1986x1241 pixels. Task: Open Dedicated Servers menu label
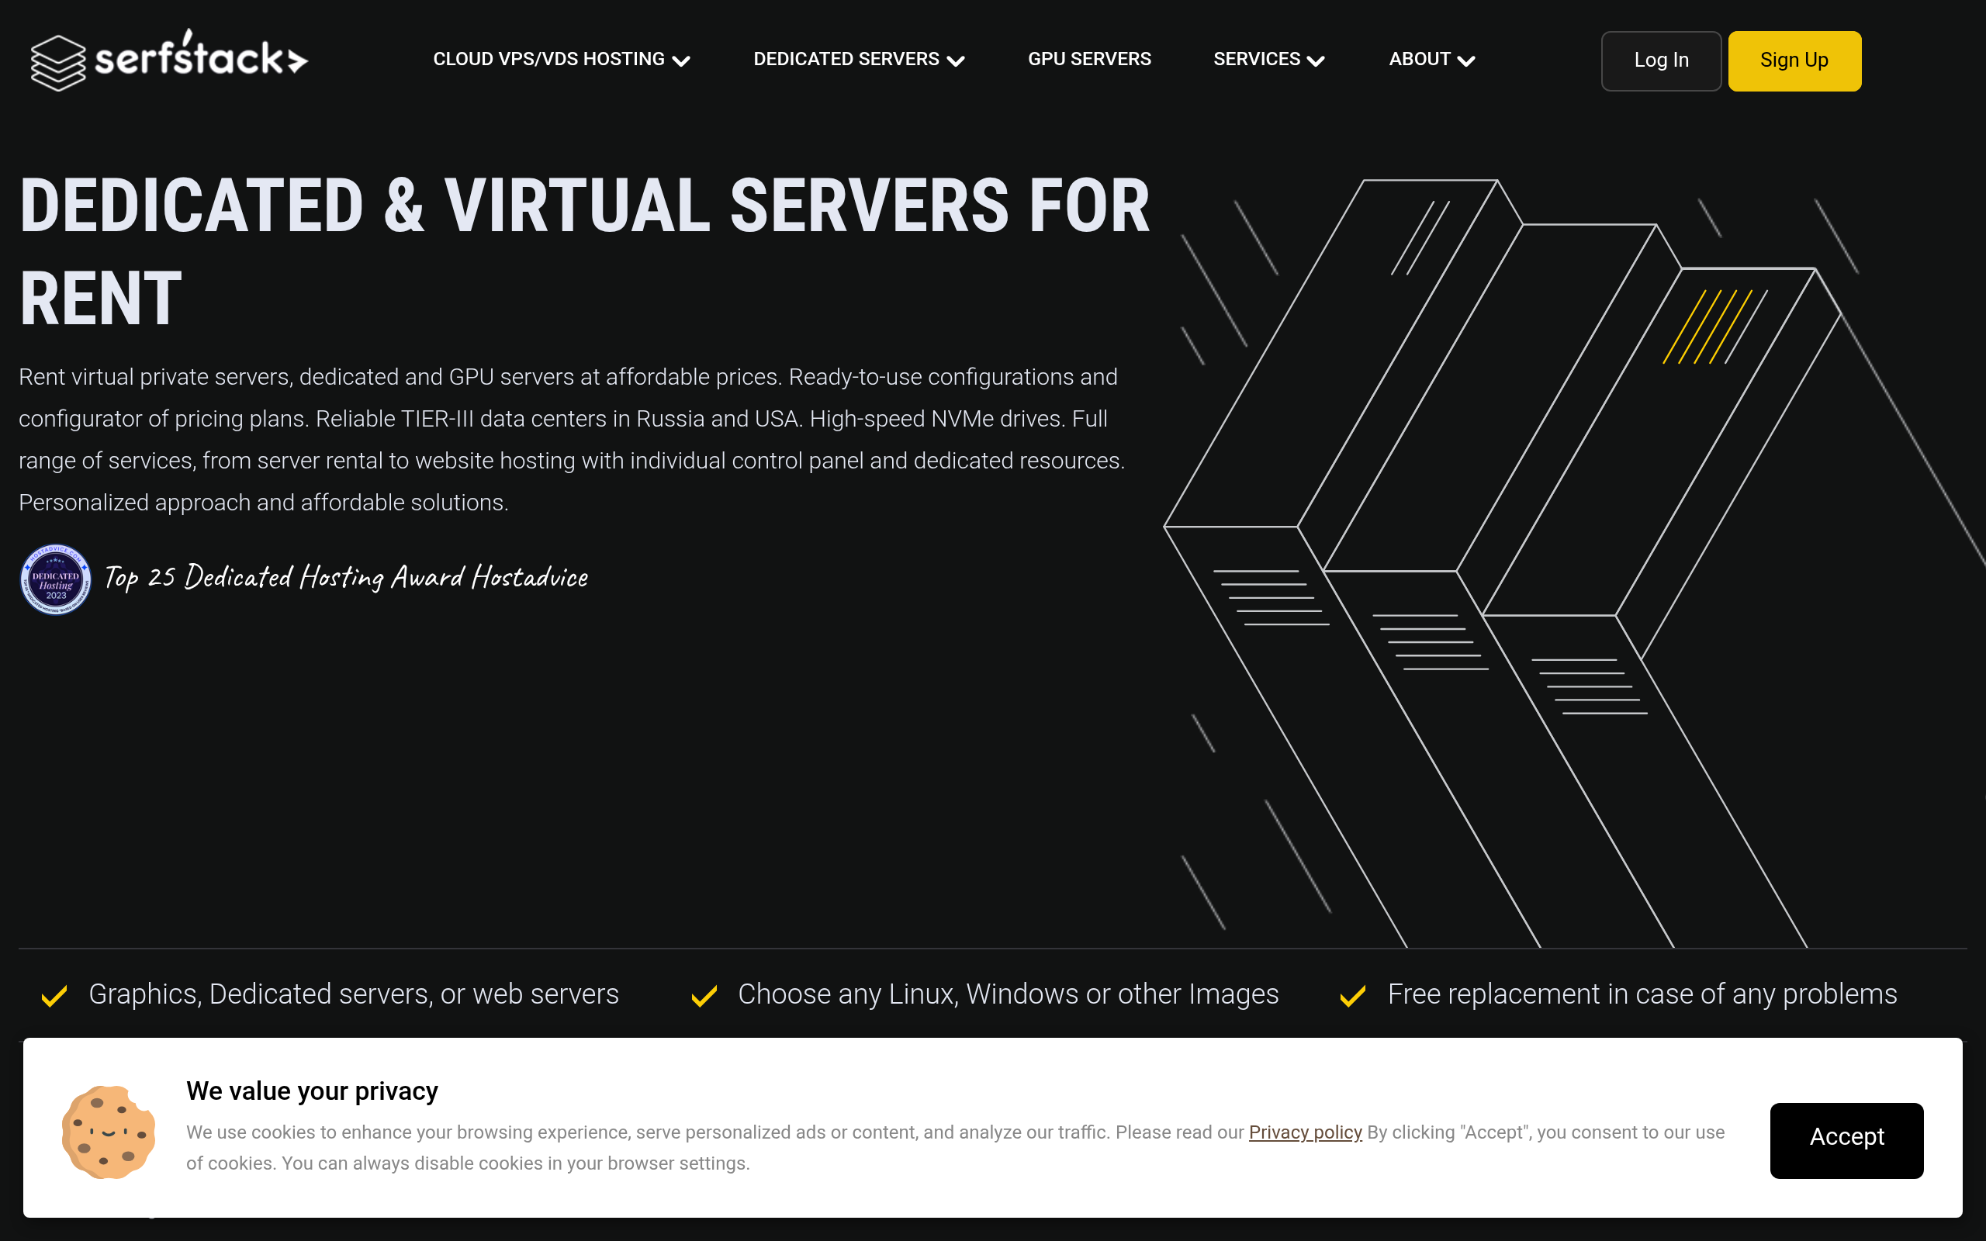pyautogui.click(x=846, y=59)
